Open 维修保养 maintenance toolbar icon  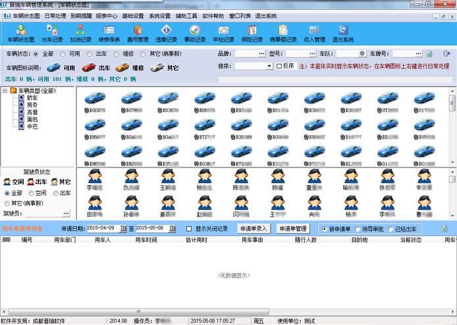(109, 33)
